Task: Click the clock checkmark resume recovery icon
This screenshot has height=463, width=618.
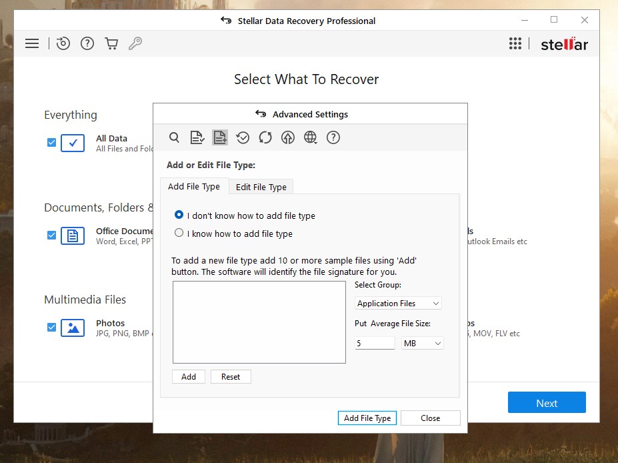Action: tap(243, 137)
